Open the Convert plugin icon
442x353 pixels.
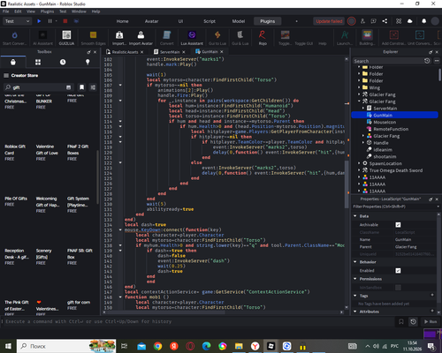pos(167,38)
